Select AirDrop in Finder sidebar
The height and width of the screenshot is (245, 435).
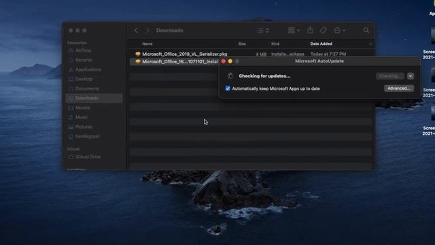[x=83, y=50]
